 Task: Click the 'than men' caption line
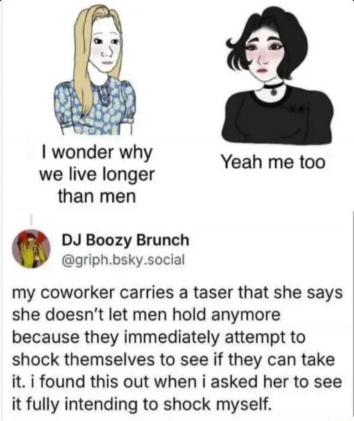[x=97, y=197]
